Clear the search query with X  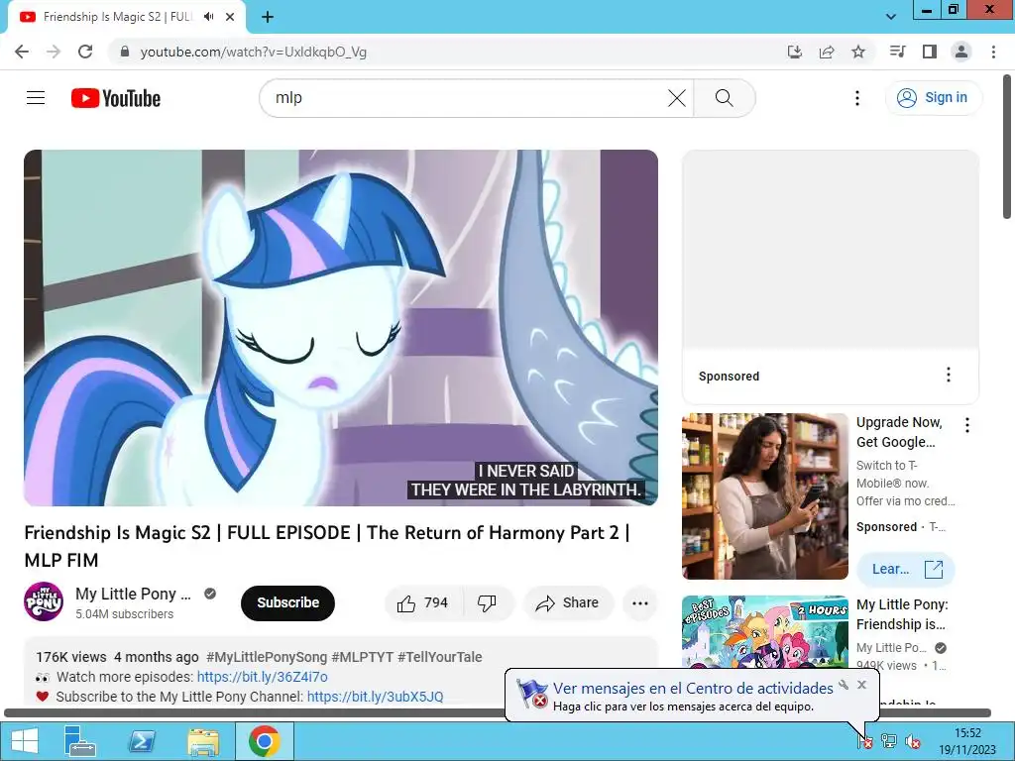676,98
